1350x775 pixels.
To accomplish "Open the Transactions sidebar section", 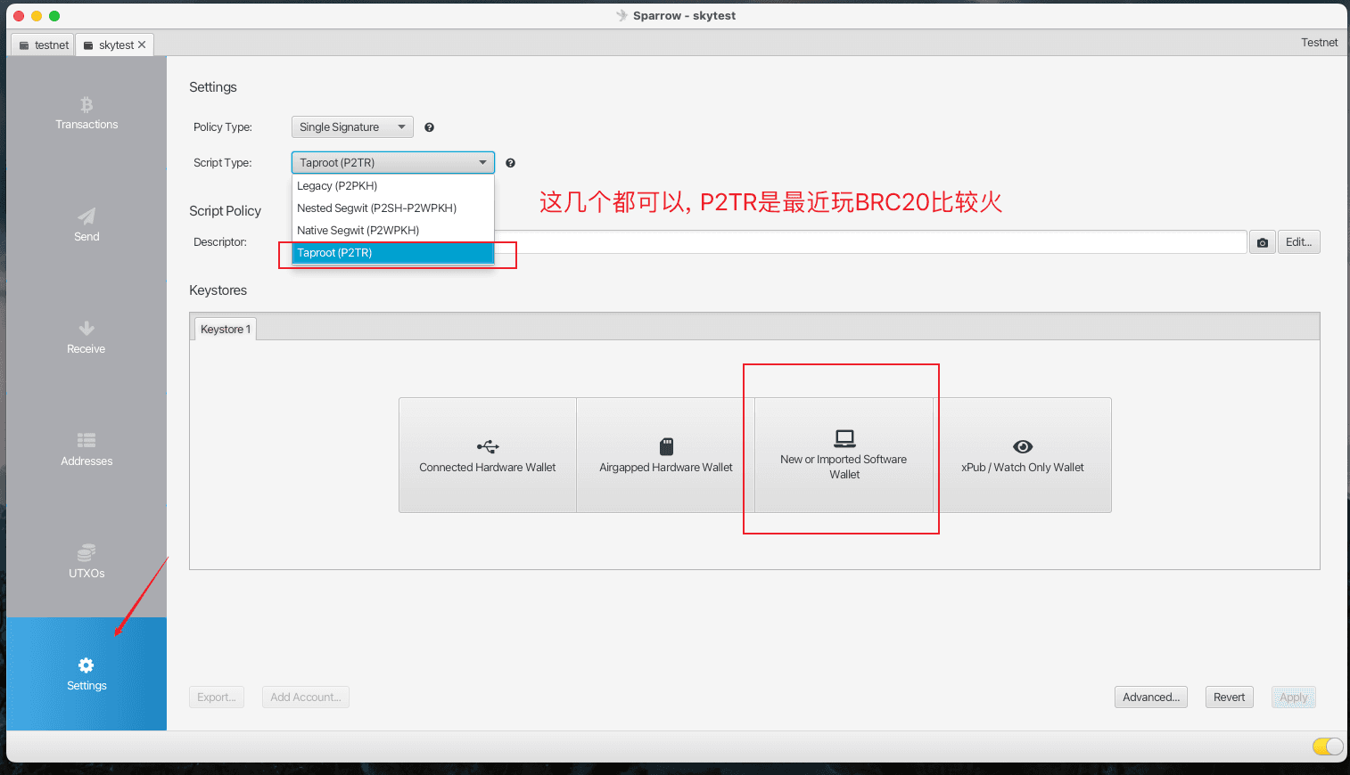I will point(86,113).
